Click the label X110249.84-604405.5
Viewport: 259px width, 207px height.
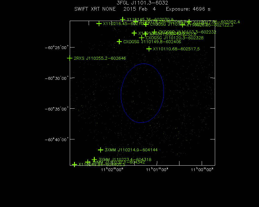[102, 164]
